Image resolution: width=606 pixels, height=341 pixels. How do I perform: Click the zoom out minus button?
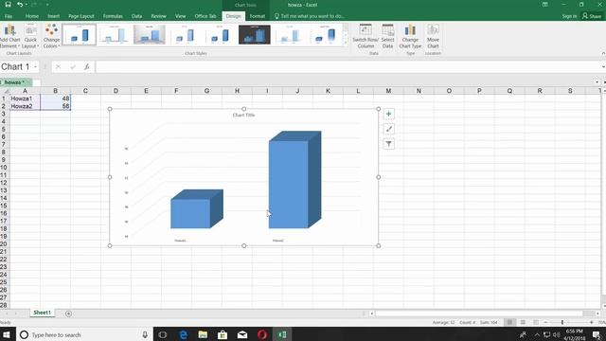click(545, 322)
